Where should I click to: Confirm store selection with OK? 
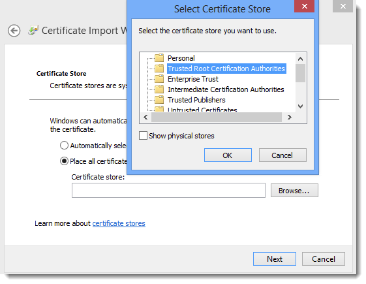click(228, 155)
